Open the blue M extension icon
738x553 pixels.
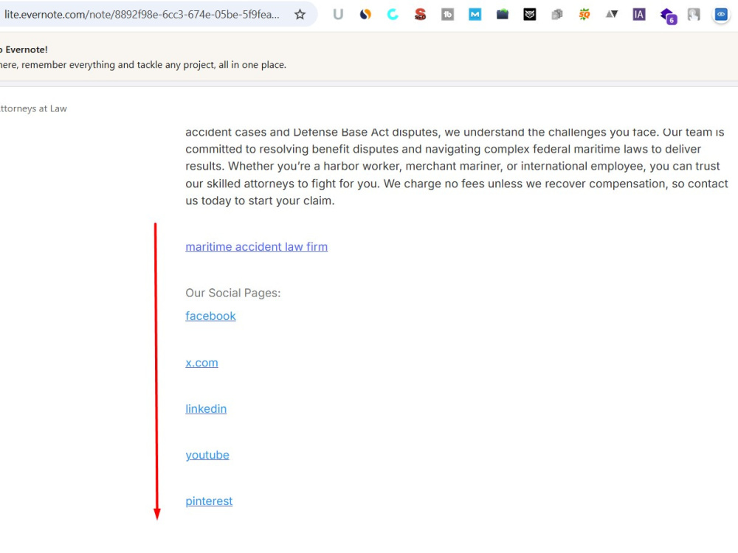(x=475, y=15)
